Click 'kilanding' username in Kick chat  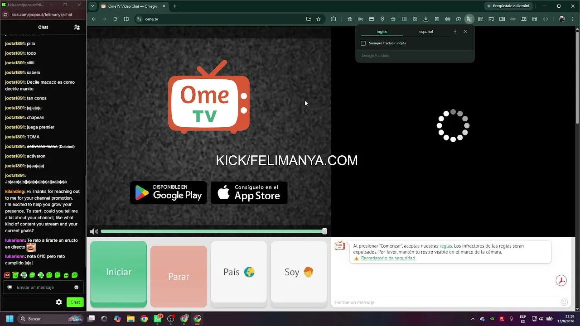(x=14, y=192)
